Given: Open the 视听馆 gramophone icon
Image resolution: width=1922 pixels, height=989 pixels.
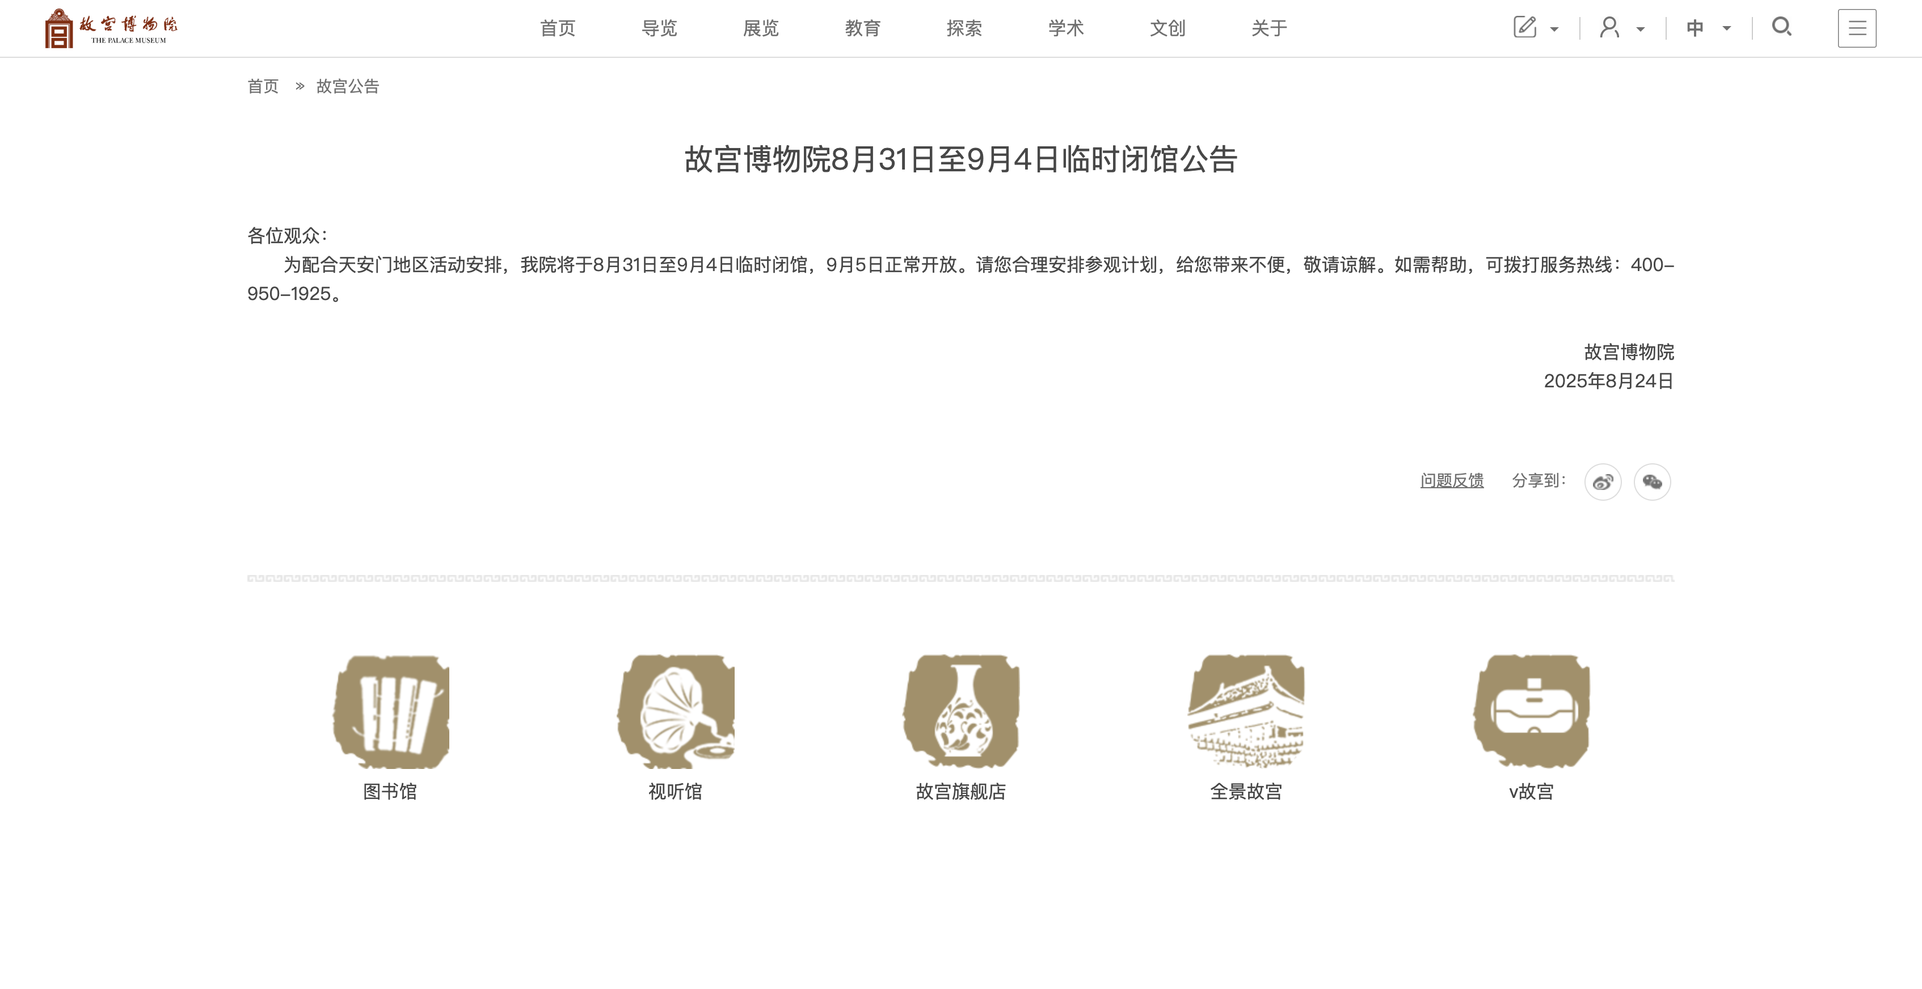Looking at the screenshot, I should click(675, 711).
